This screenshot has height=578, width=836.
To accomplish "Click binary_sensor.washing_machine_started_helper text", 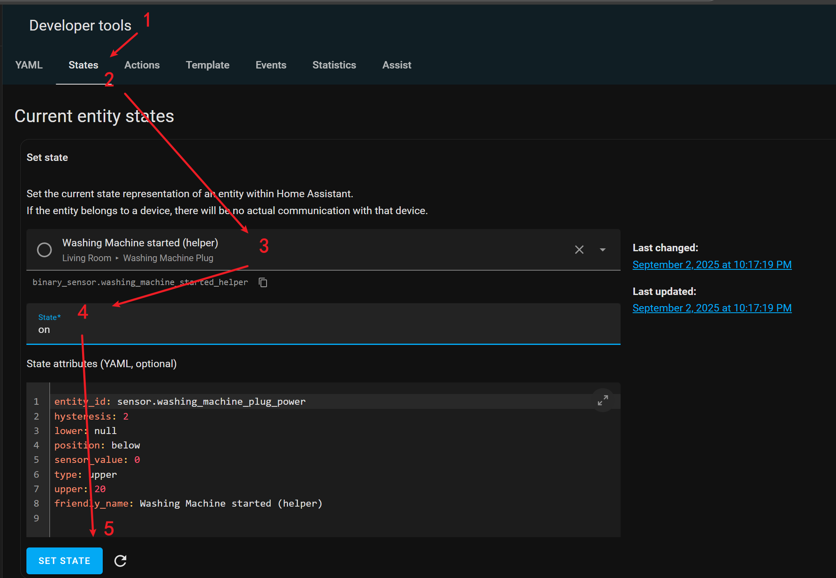I will click(x=140, y=282).
